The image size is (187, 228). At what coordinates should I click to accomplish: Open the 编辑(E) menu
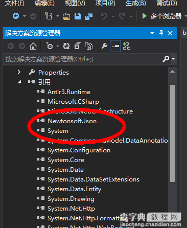[44, 3]
